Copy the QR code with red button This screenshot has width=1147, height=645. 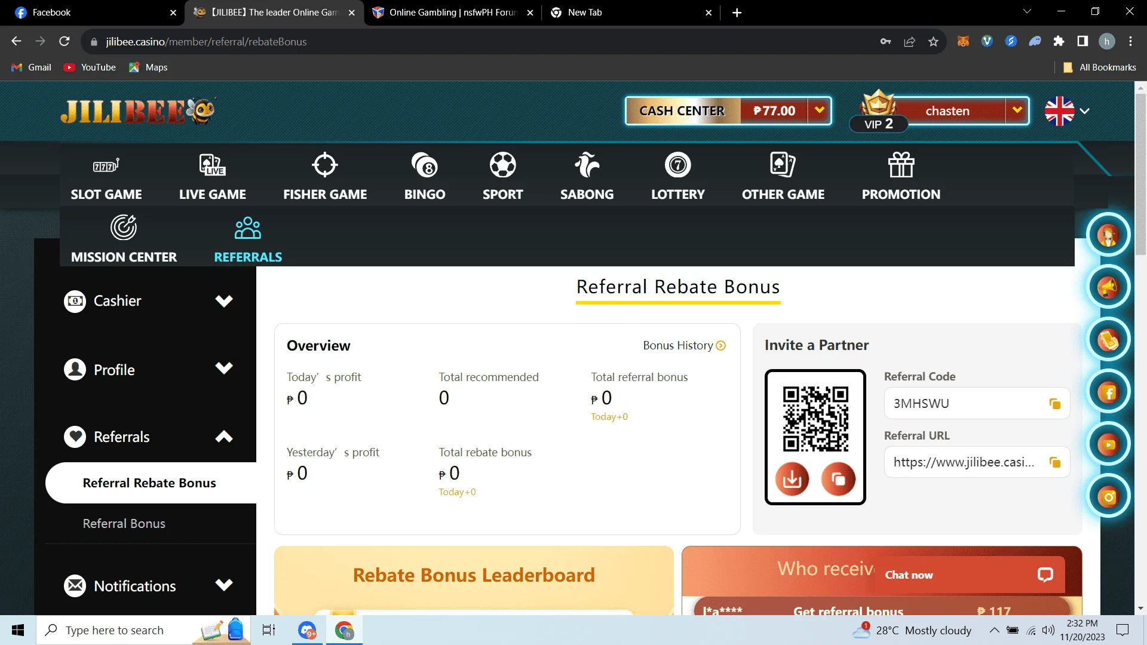838,479
